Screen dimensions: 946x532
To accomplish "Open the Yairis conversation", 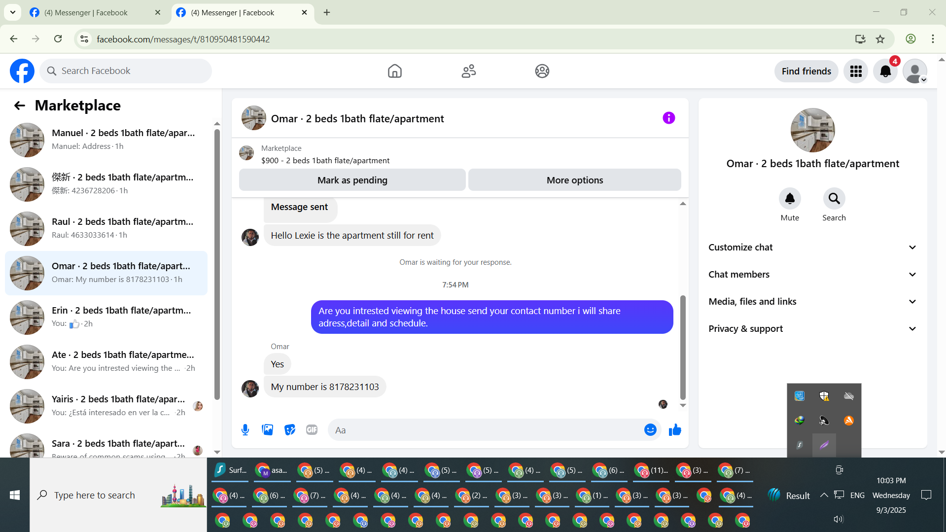I will [106, 406].
